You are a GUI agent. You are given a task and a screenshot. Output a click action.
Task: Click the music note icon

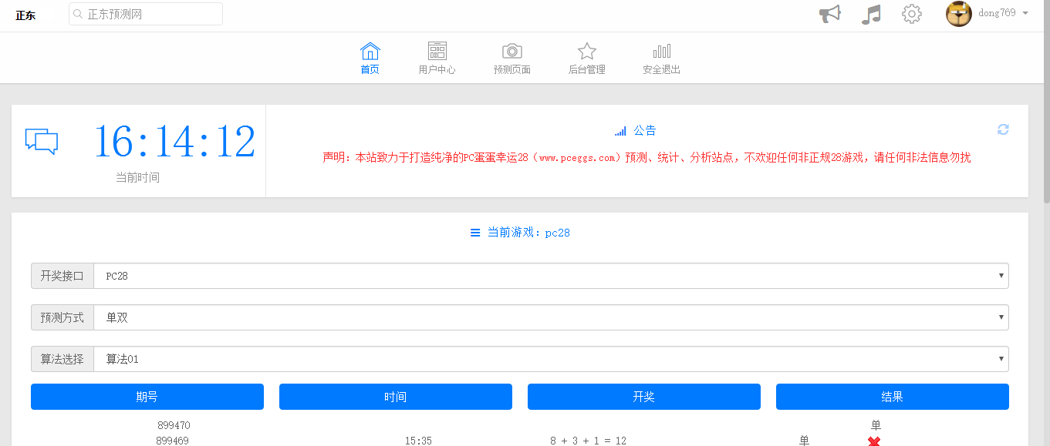pos(871,13)
